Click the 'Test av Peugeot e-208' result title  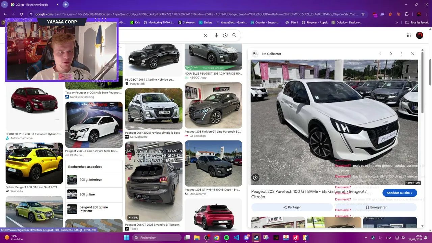coord(93,92)
